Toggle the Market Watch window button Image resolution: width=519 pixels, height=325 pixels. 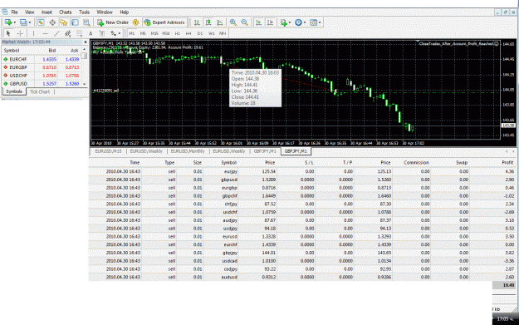(41, 22)
